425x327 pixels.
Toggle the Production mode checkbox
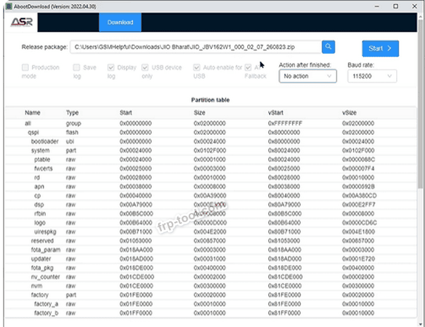(x=25, y=67)
